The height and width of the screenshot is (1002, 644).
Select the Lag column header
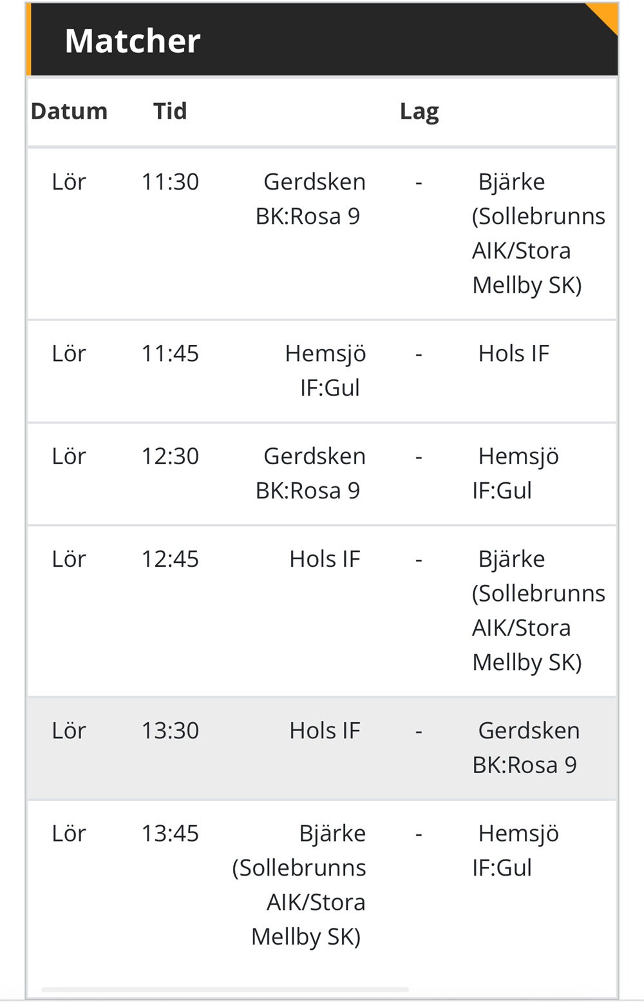click(x=419, y=111)
